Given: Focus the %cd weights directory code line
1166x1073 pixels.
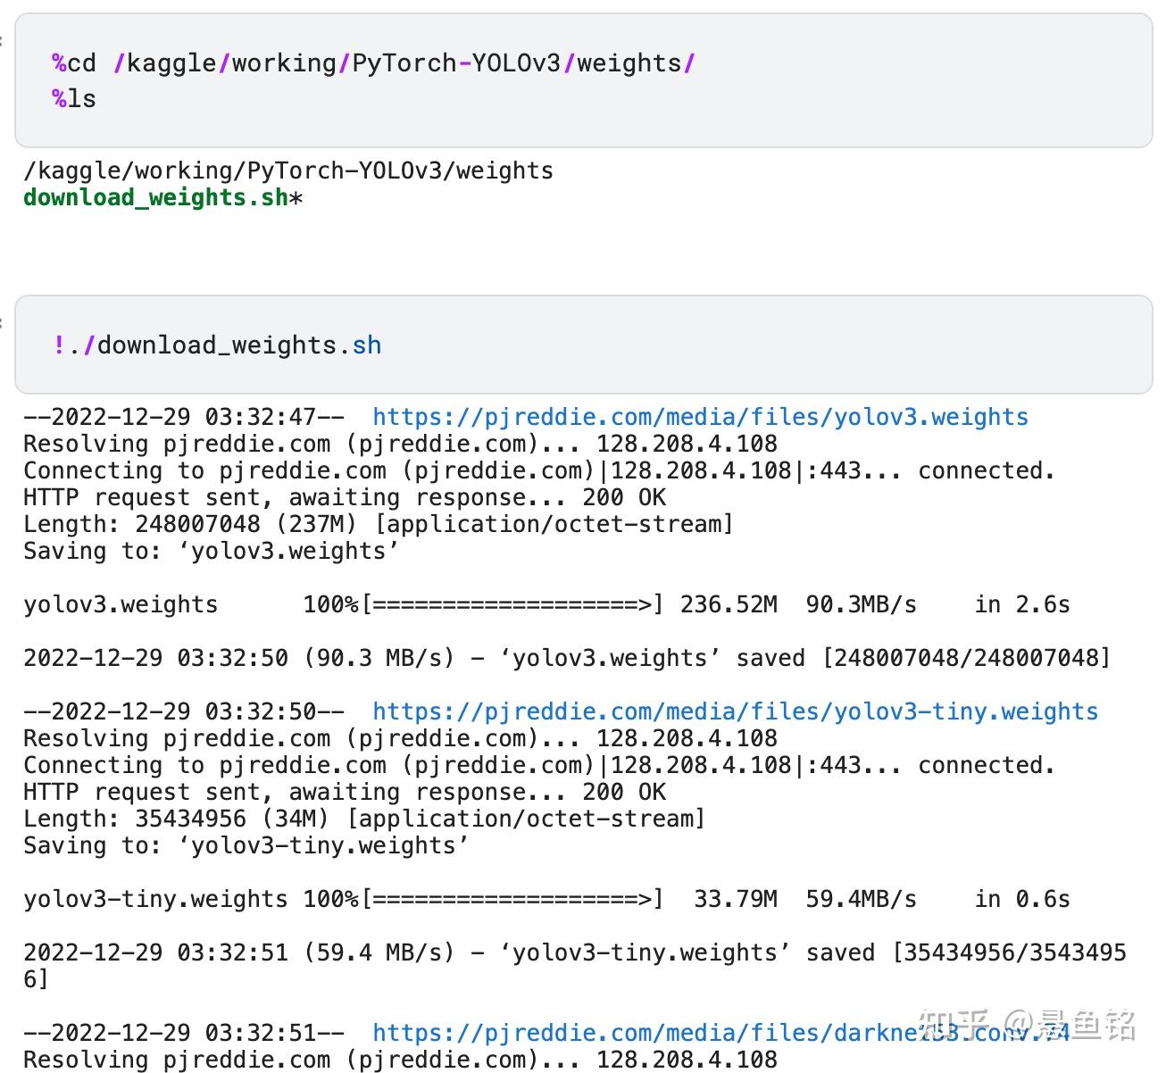Looking at the screenshot, I should click(373, 63).
